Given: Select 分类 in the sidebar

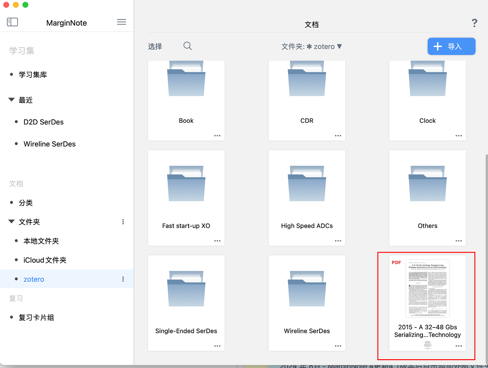Looking at the screenshot, I should 26,203.
